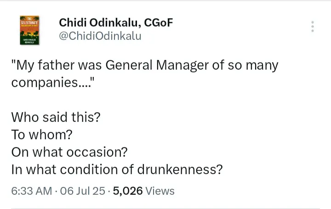Screen dimensions: 331x209
Task: Open the three-dot more options menu
Action: pyautogui.click(x=313, y=26)
